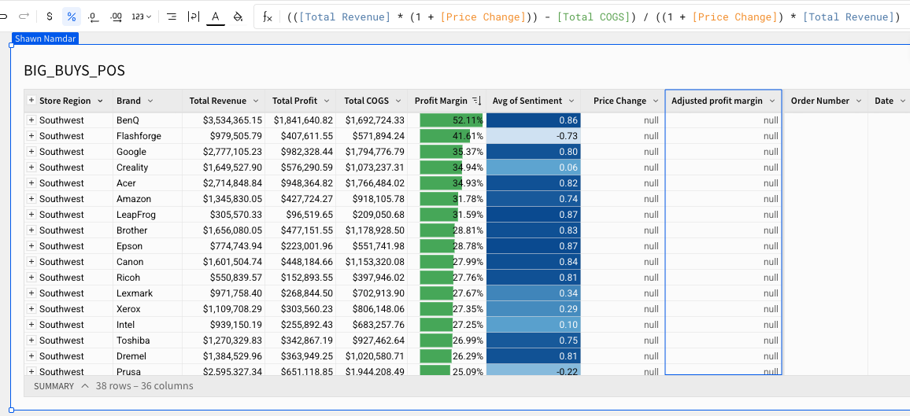Viewport: 910px width, 416px height.
Task: Click the Amazon brand cell
Action: pos(147,199)
